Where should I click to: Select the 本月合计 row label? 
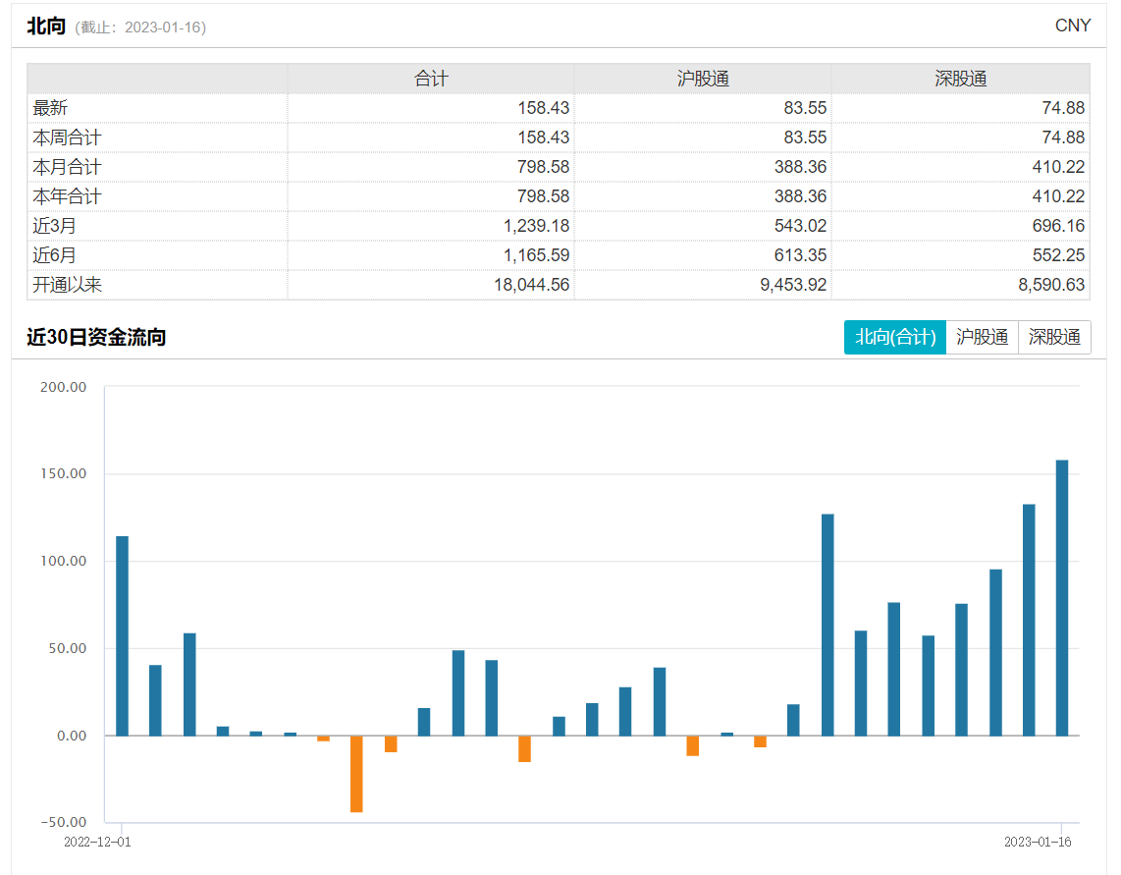click(67, 167)
